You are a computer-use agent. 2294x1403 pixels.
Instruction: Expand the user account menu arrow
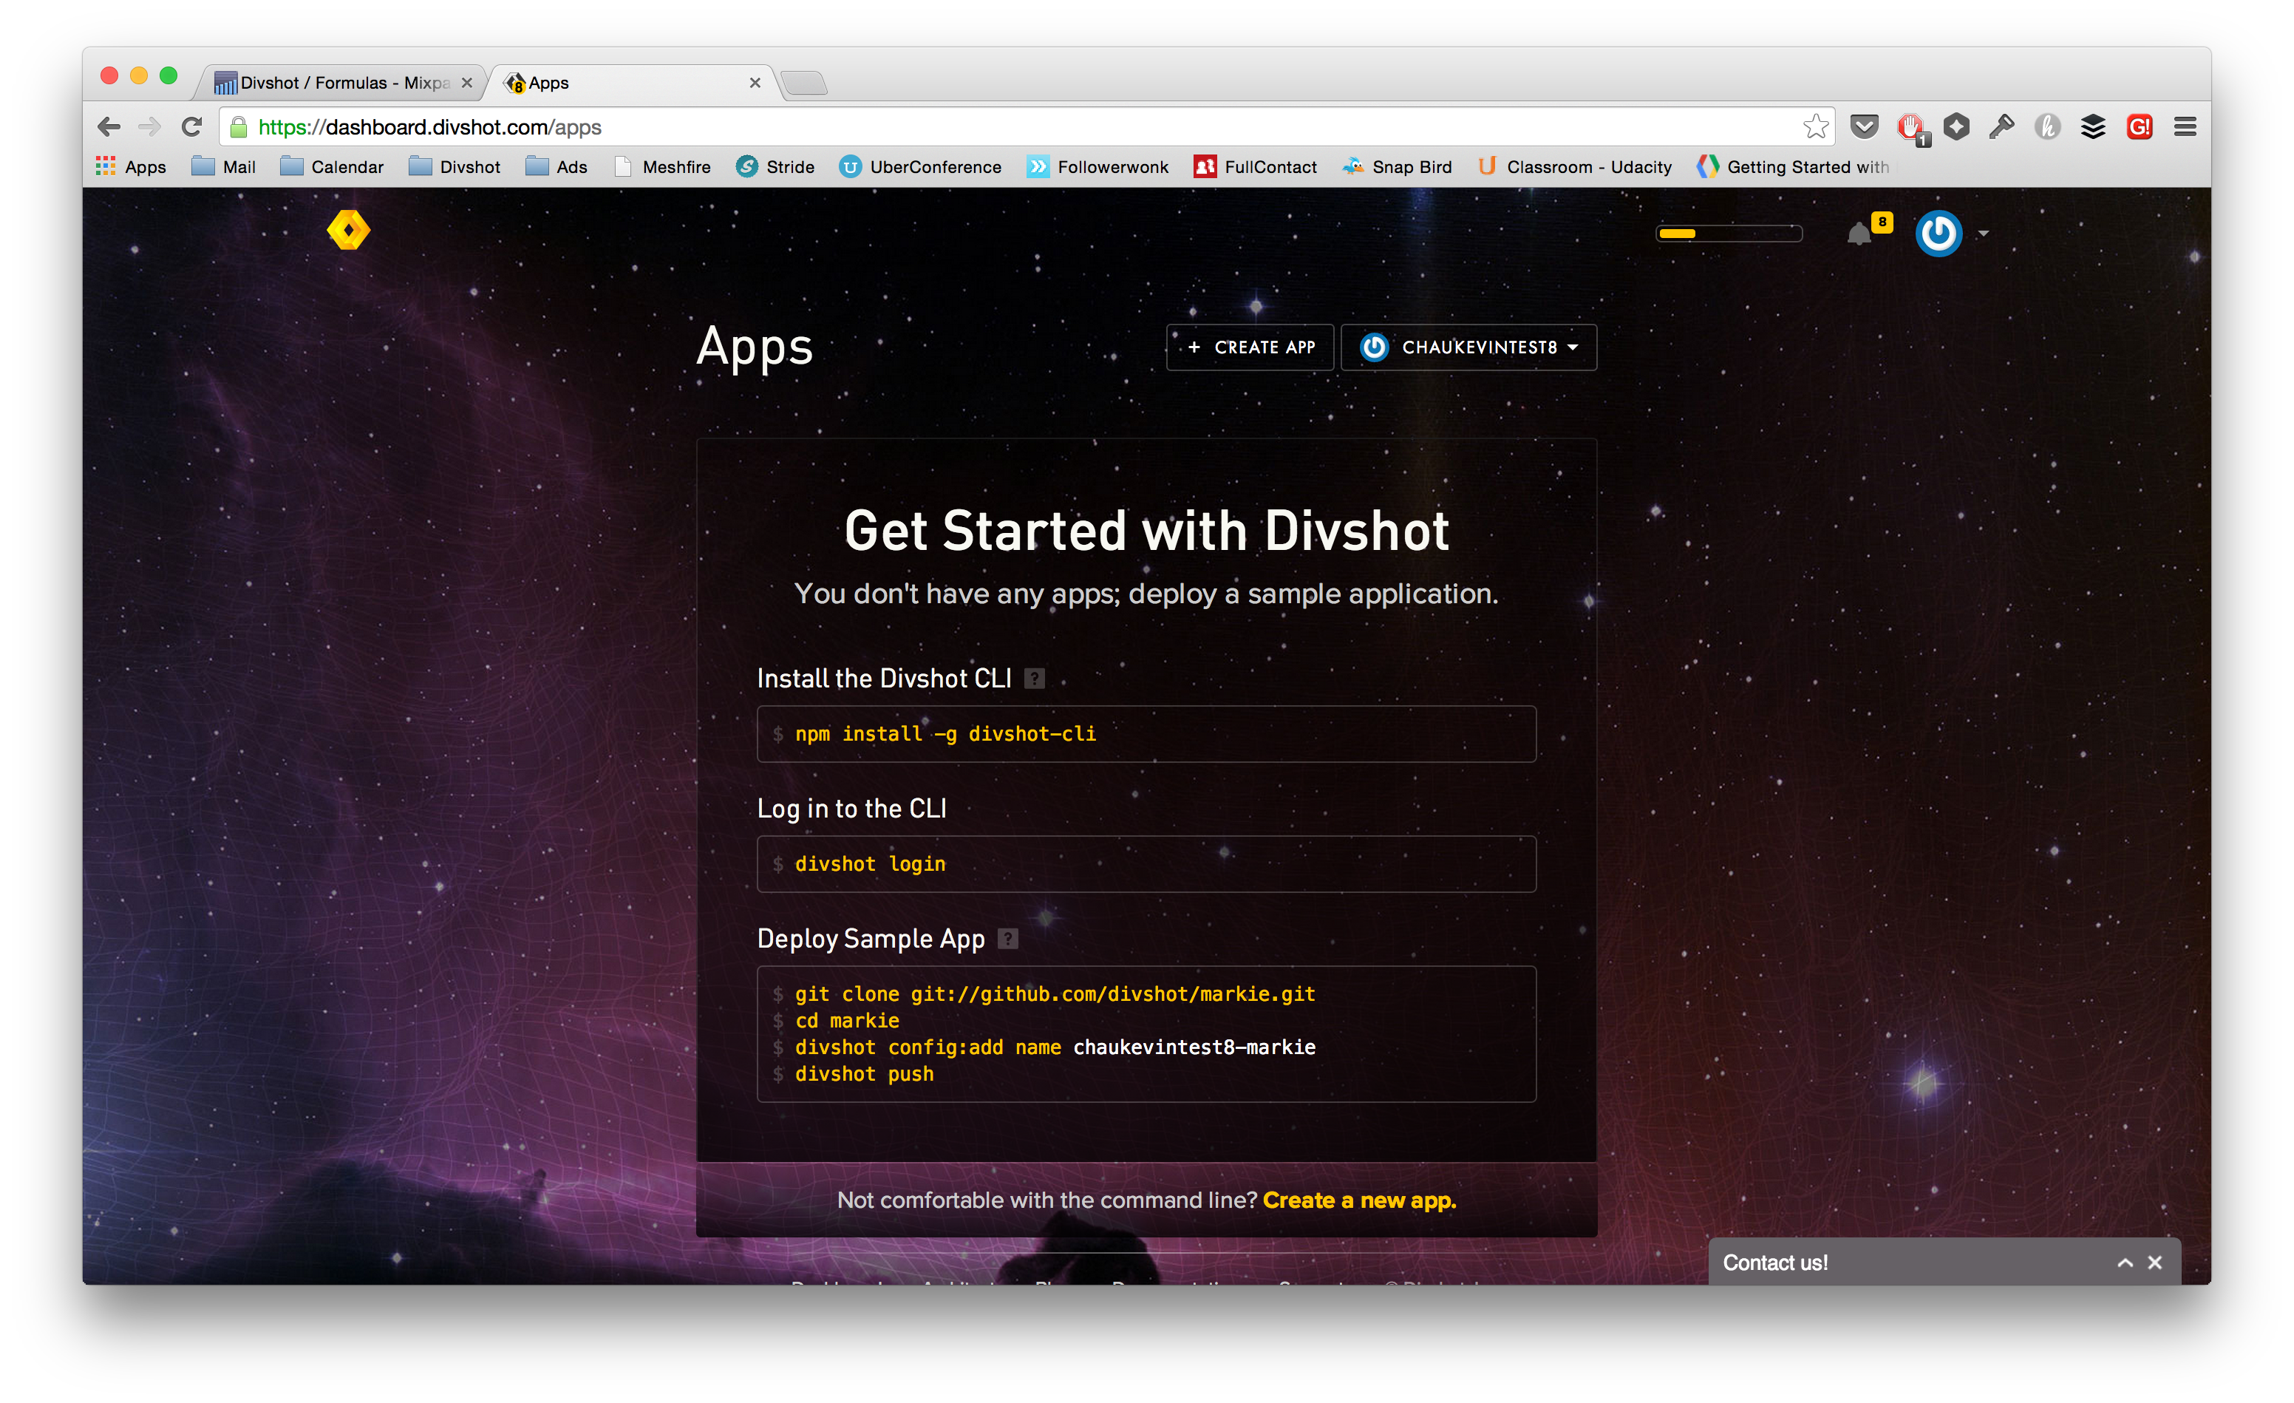(x=1983, y=234)
